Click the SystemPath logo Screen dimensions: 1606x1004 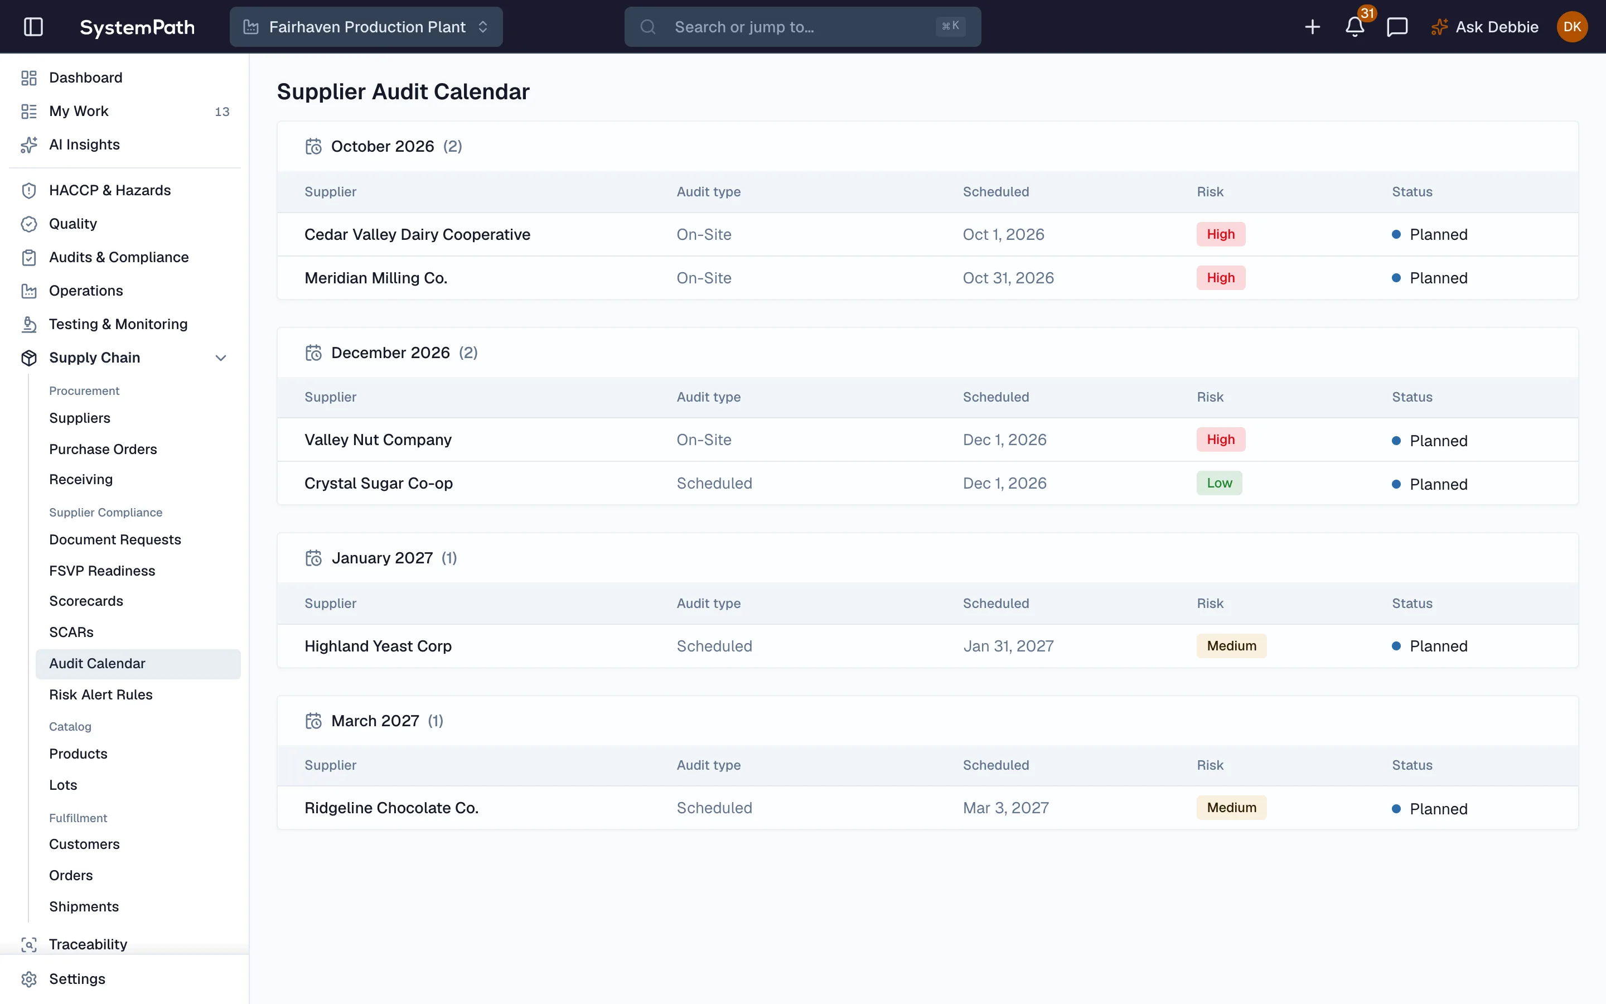coord(137,27)
